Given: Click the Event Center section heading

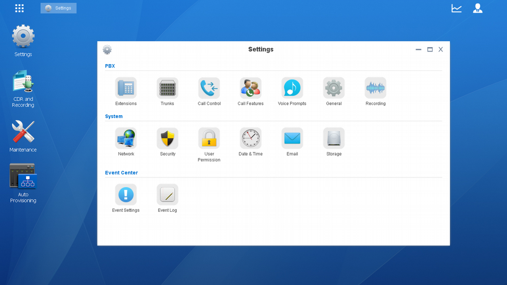Looking at the screenshot, I should click(x=121, y=173).
